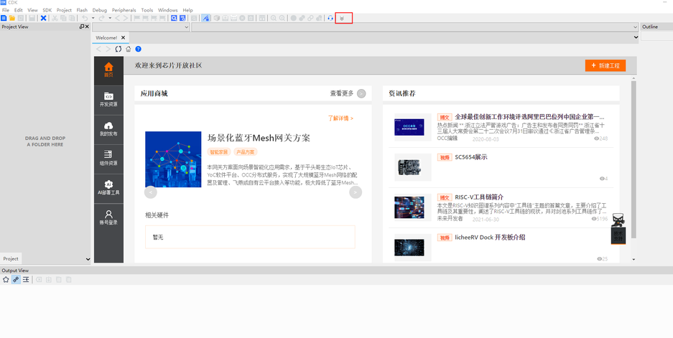Click the home icon under Welcome tab
This screenshot has width=673, height=338.
point(129,49)
